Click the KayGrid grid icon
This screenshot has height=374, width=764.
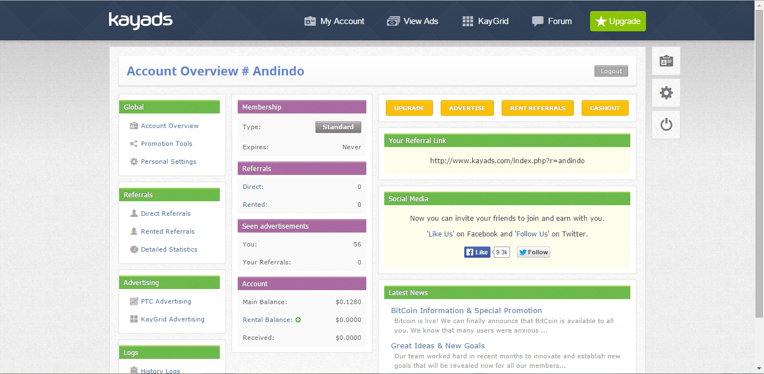468,21
